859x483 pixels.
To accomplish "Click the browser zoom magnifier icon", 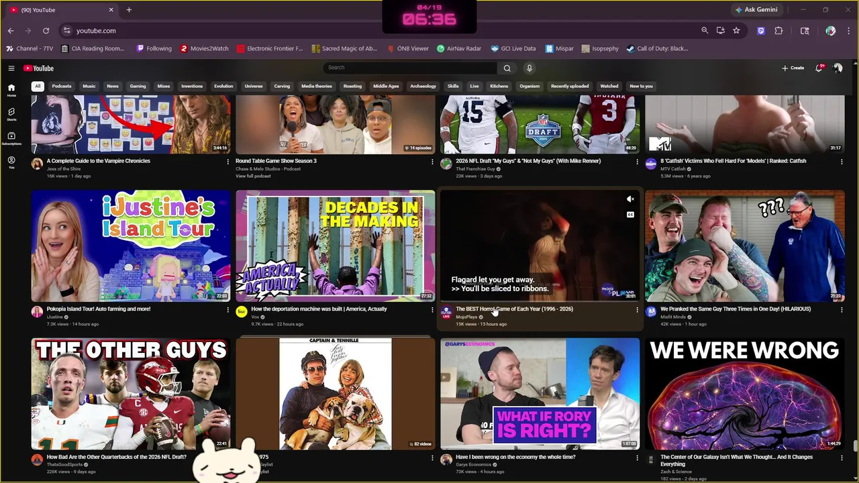I will (705, 30).
